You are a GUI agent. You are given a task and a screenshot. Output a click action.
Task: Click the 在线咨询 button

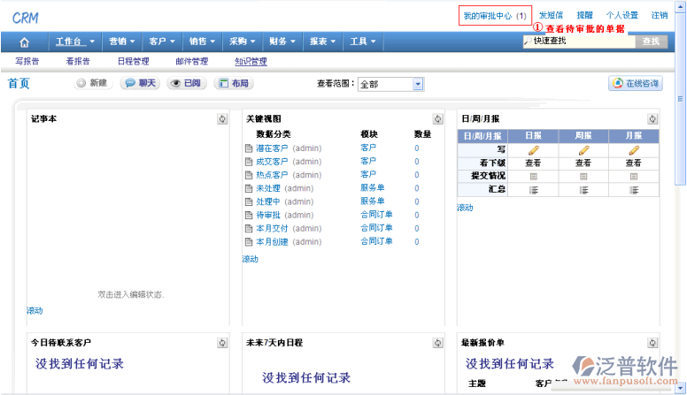[635, 83]
